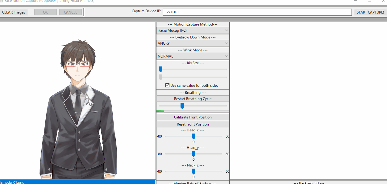Select lambda_01.png in the image list
The image size is (387, 184).
pos(77,182)
